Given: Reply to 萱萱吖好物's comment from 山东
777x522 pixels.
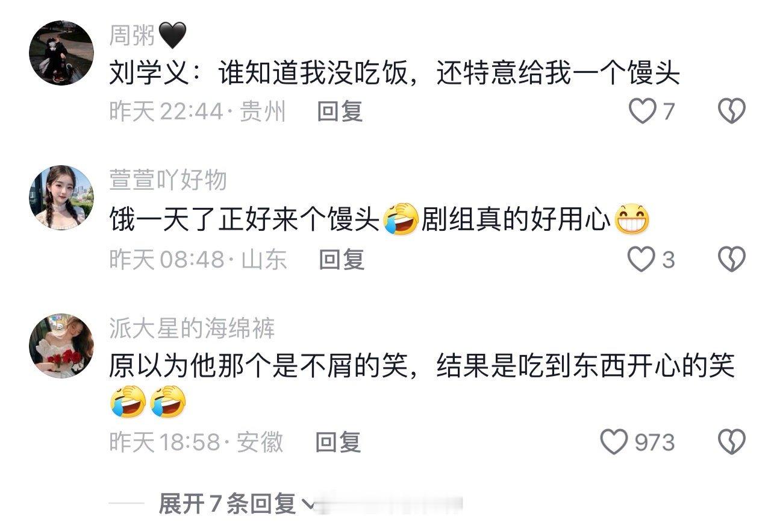Looking at the screenshot, I should point(342,260).
